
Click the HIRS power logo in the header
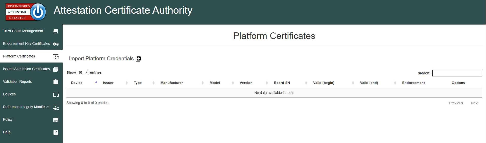pyautogui.click(x=26, y=12)
